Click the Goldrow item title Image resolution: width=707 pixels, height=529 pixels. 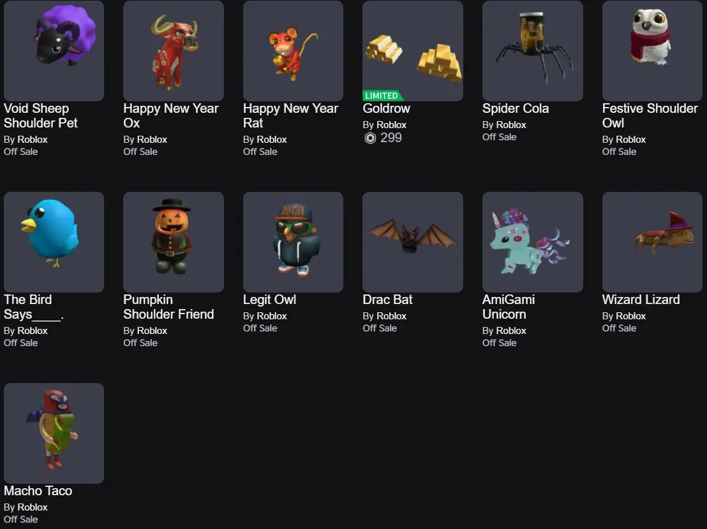387,108
